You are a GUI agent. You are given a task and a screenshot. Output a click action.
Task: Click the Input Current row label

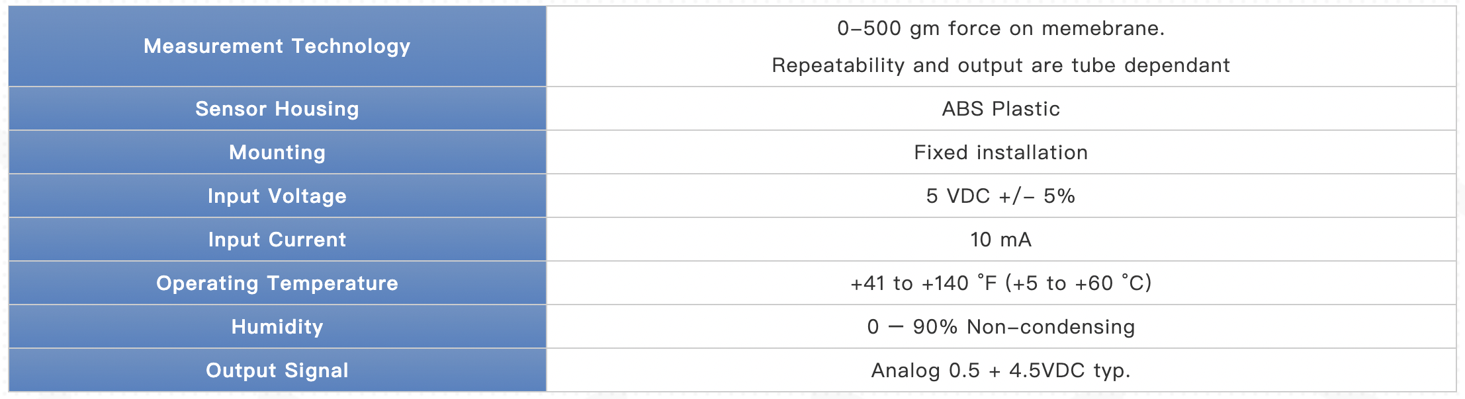click(x=277, y=240)
